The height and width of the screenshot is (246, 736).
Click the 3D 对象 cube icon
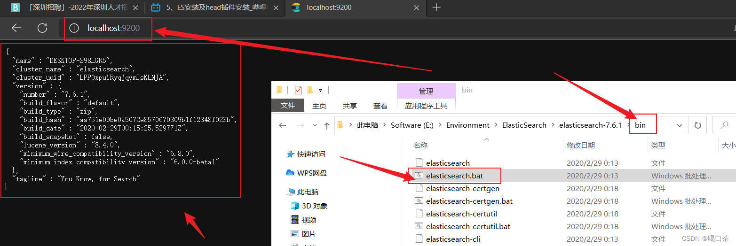coord(295,206)
